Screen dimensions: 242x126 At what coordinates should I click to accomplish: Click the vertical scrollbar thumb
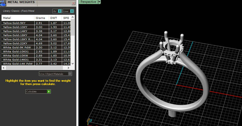point(73,27)
